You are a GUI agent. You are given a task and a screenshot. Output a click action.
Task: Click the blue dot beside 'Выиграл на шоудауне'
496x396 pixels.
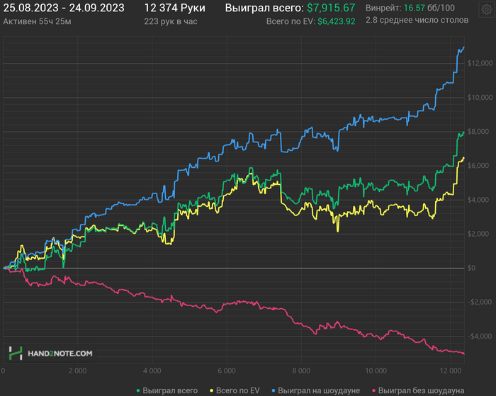click(274, 391)
